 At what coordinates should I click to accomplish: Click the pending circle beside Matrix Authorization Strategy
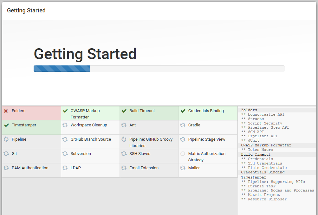click(183, 154)
